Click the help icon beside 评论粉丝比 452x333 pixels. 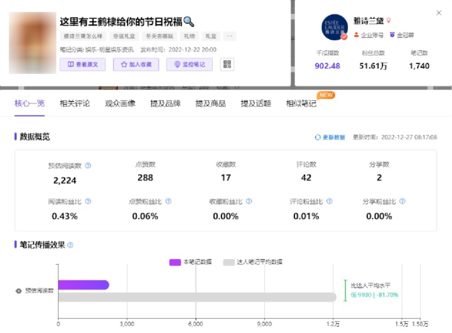tap(330, 201)
